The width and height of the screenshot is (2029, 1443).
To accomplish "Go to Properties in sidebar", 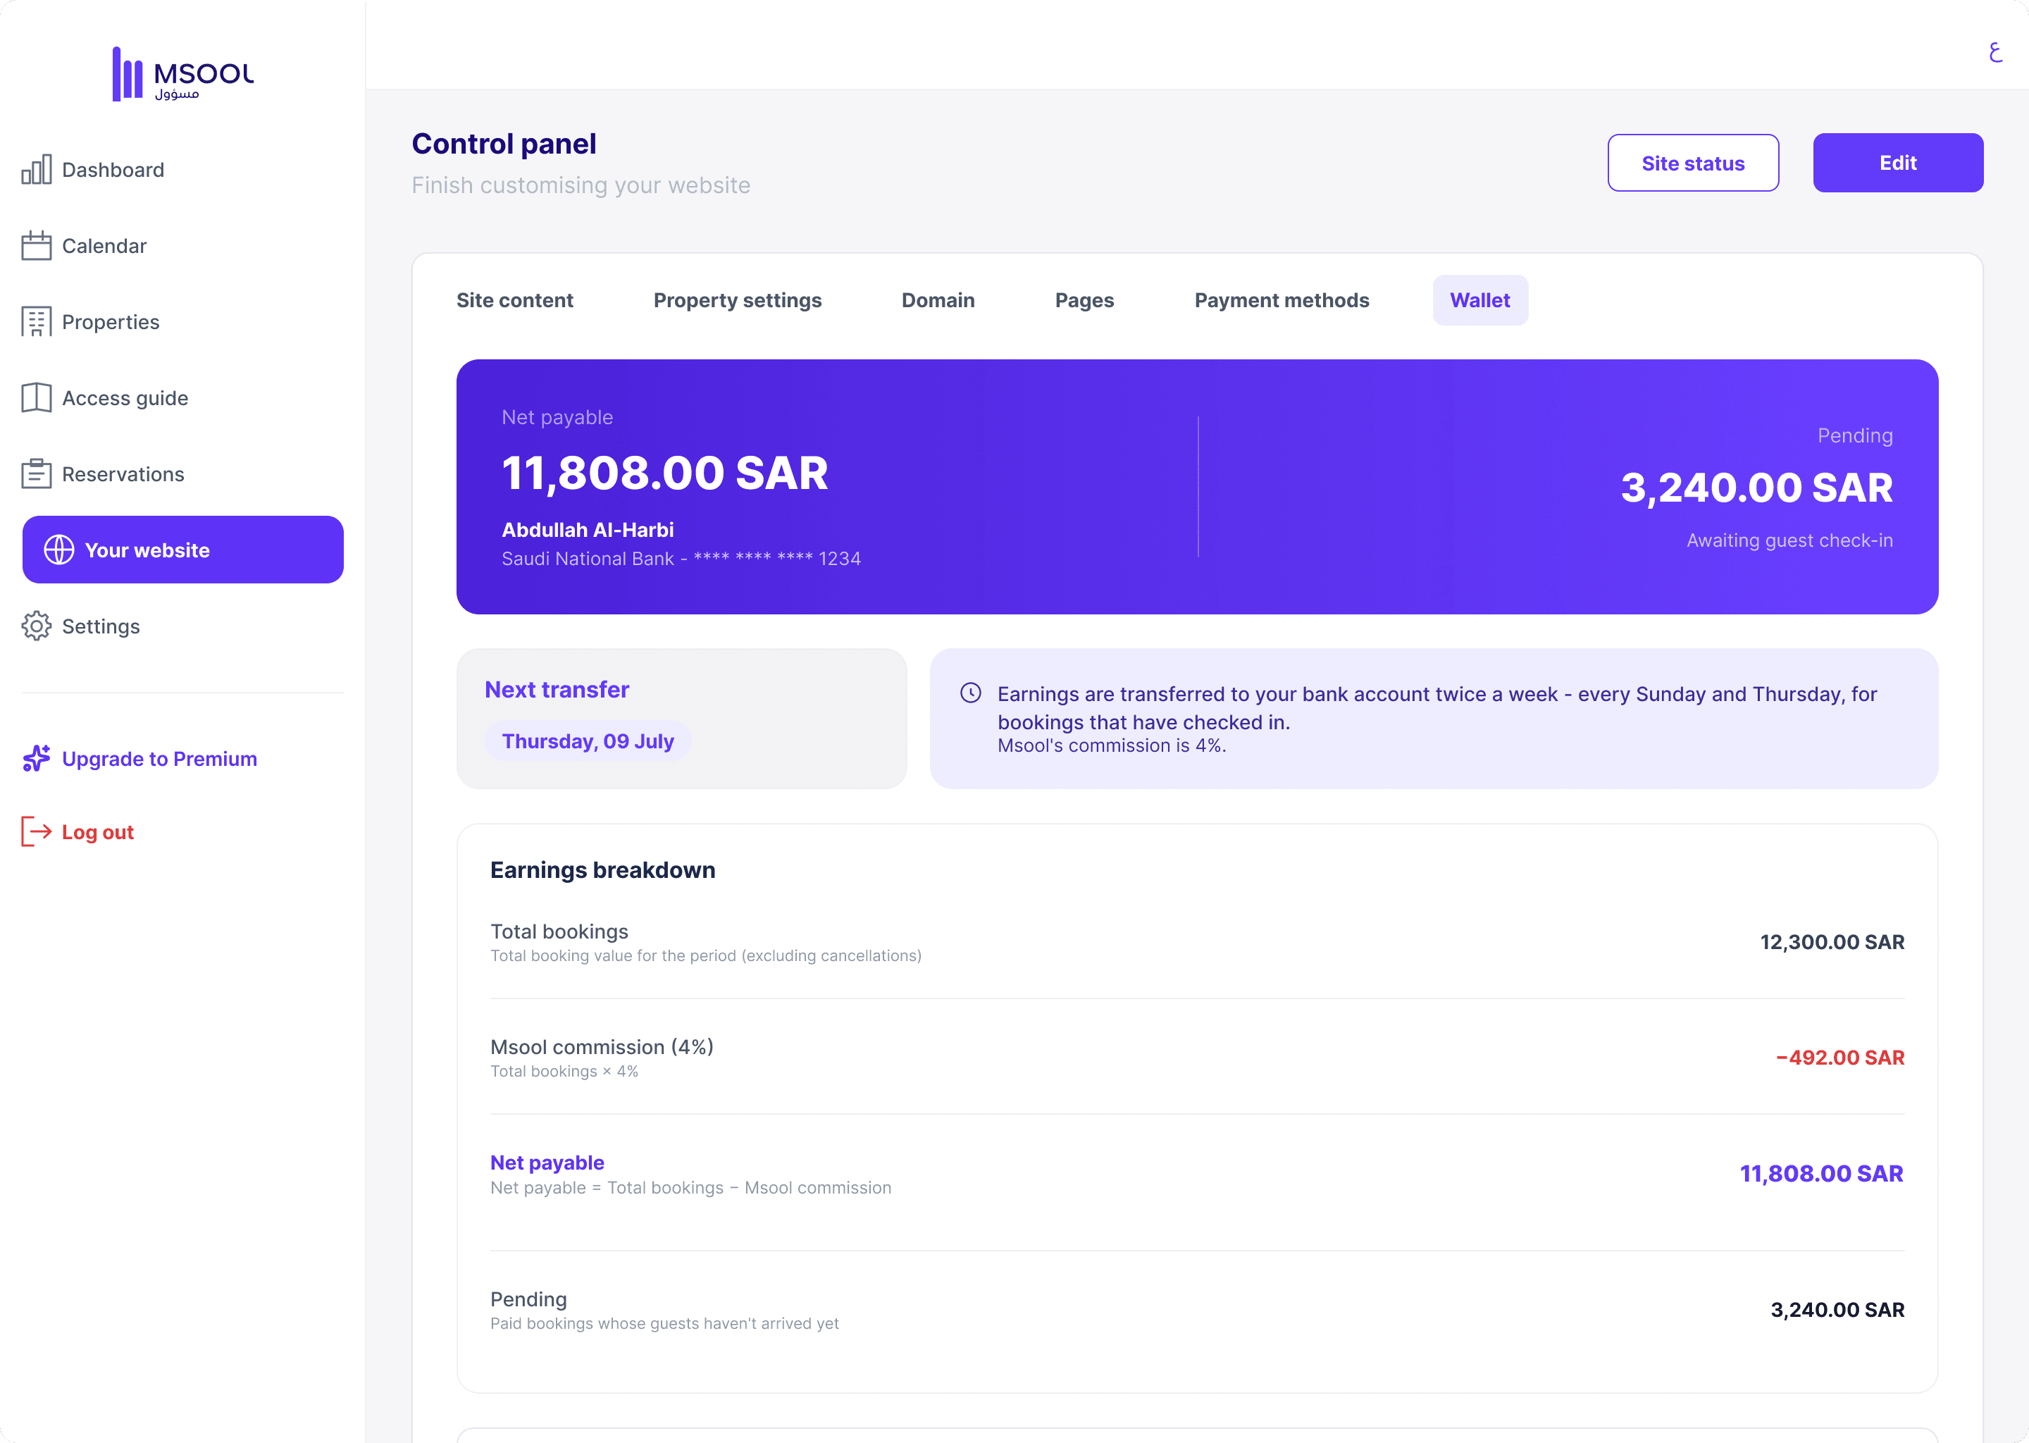I will tap(183, 322).
